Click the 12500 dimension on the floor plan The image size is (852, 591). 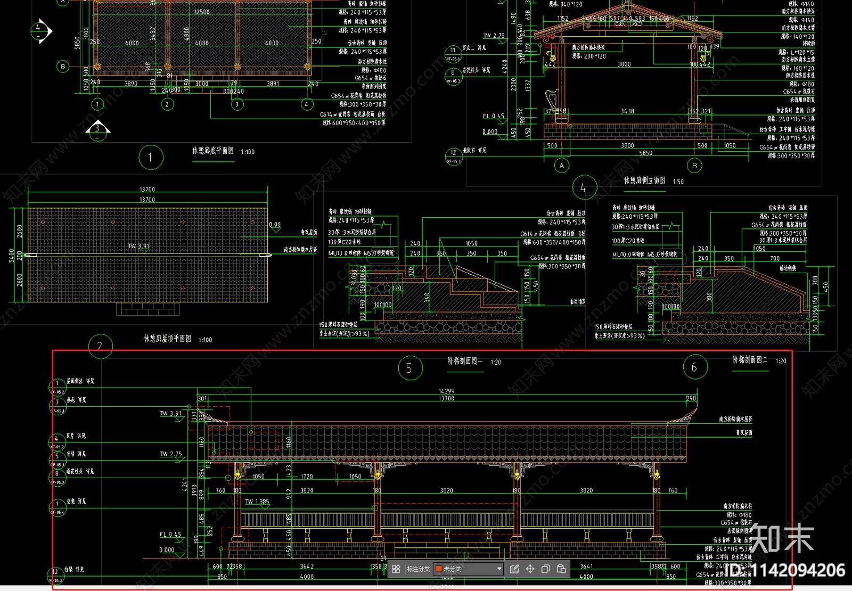click(202, 12)
